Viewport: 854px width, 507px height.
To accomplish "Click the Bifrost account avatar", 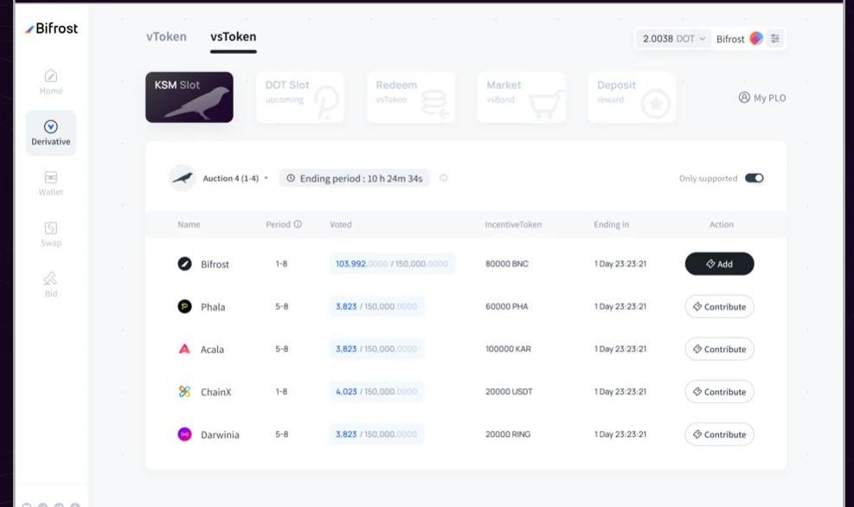I will tap(756, 38).
